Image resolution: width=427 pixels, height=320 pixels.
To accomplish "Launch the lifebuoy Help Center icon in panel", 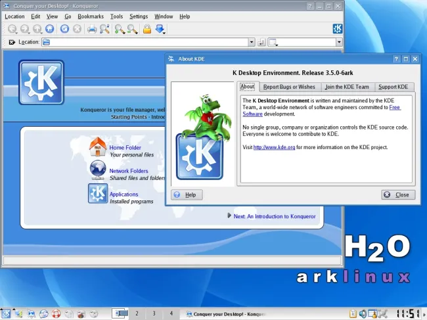I will (56, 314).
